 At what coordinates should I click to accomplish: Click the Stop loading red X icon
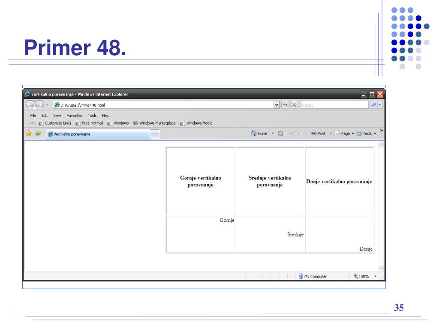coord(294,105)
